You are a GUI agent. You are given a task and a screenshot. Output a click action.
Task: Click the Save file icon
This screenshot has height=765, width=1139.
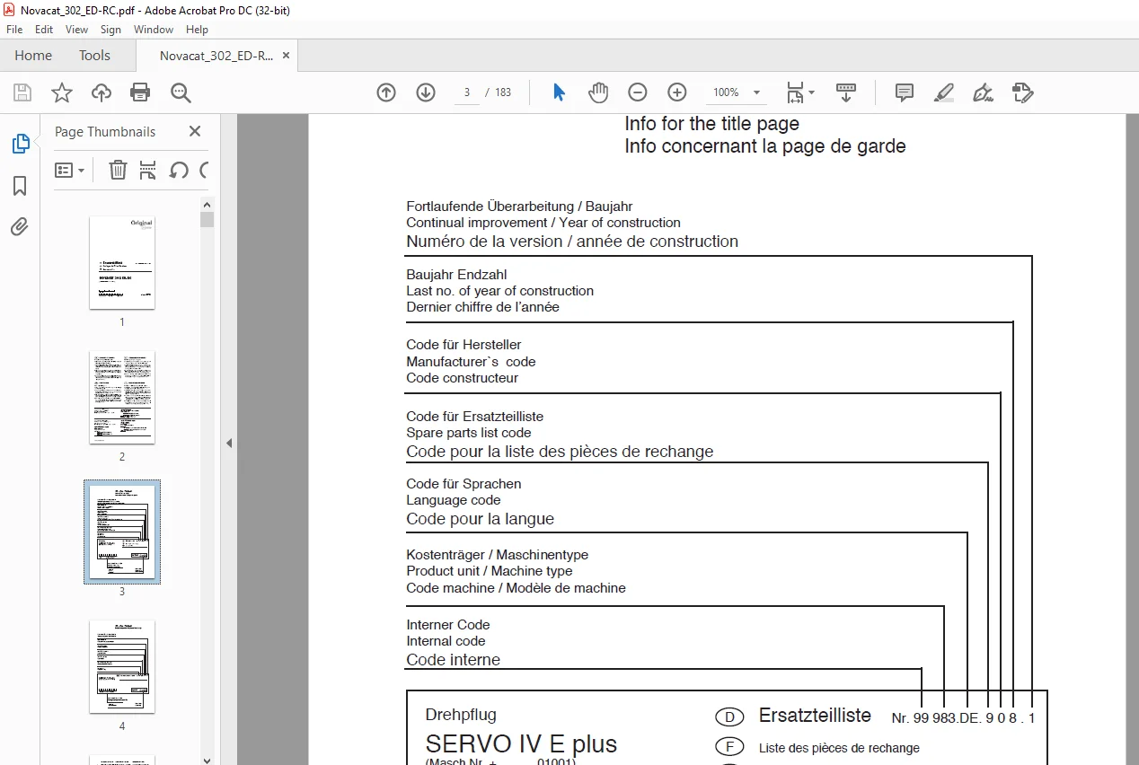tap(22, 92)
